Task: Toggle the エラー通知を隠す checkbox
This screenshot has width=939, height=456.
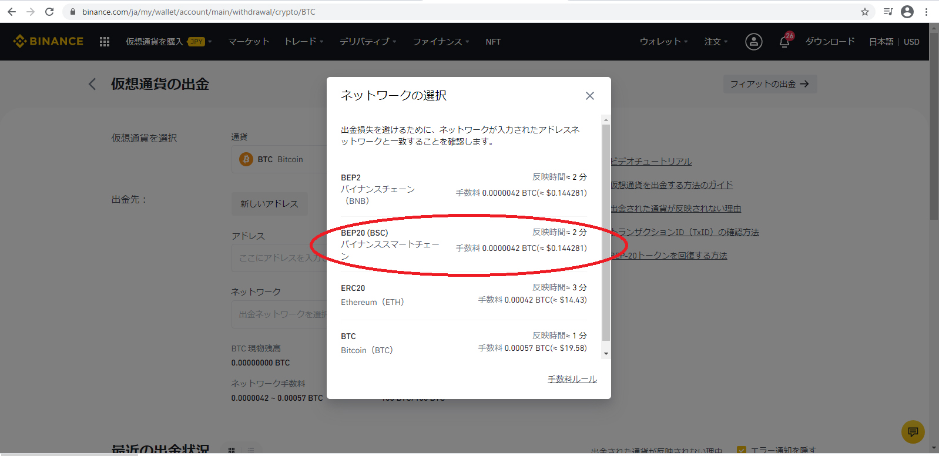Action: click(x=742, y=451)
